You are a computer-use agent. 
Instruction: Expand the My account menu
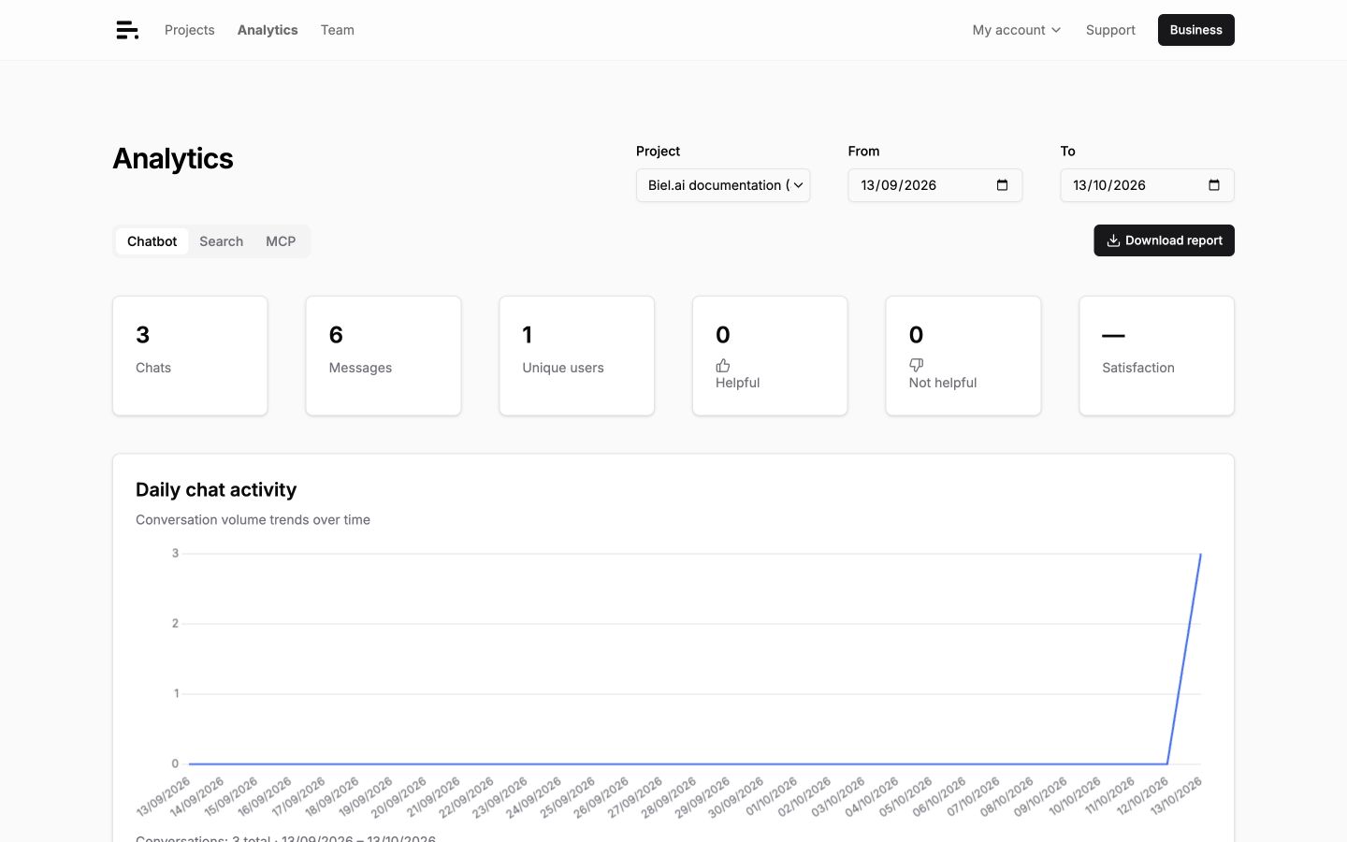(1017, 30)
